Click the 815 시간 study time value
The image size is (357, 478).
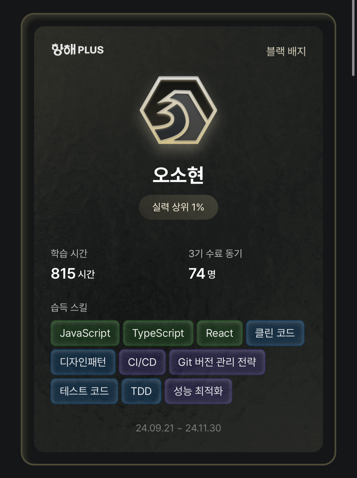[x=73, y=274]
